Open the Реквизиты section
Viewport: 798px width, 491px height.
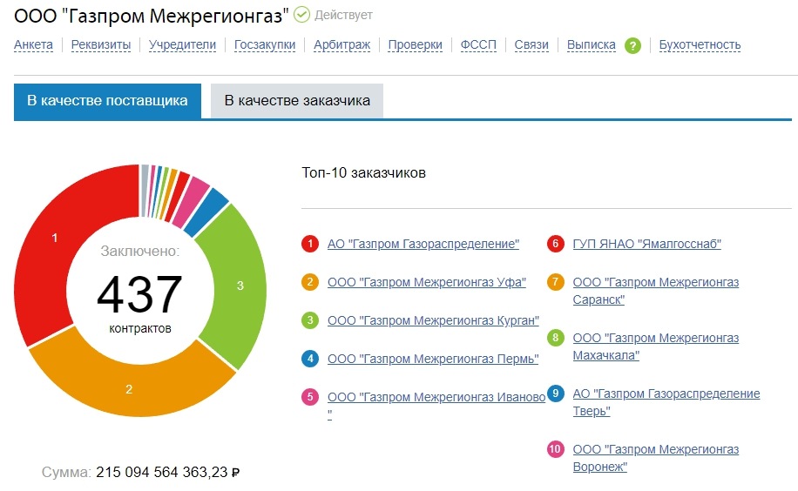(101, 44)
